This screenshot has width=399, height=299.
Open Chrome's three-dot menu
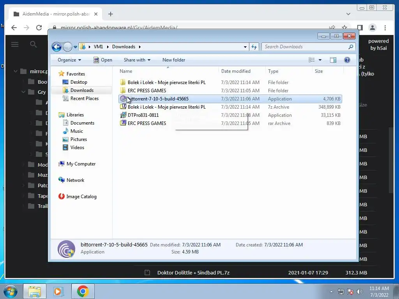[385, 28]
